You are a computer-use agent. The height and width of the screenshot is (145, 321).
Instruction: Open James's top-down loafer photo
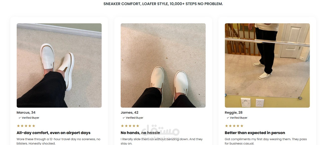coord(163,66)
